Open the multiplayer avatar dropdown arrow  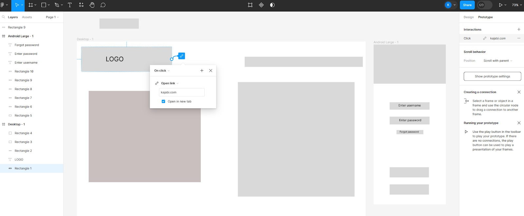[455, 5]
